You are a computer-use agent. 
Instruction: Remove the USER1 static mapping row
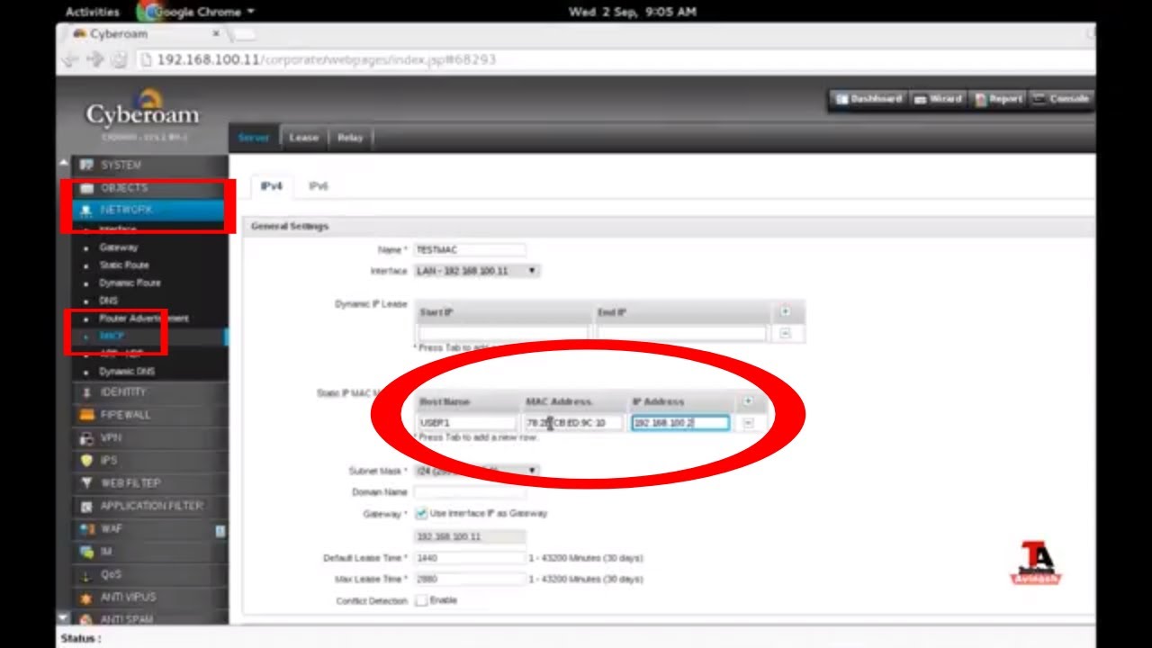tap(748, 423)
